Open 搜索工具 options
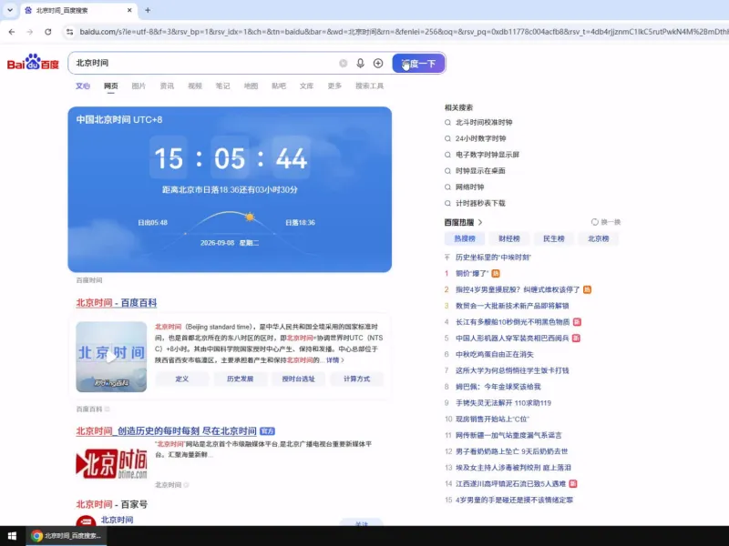Screen dimensions: 729x546 [x=370, y=86]
